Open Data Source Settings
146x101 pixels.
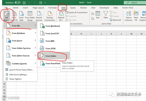(x=20, y=74)
